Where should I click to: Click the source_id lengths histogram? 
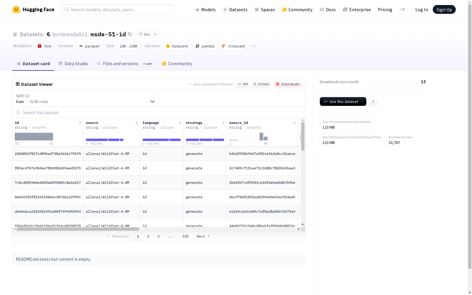tap(248, 137)
